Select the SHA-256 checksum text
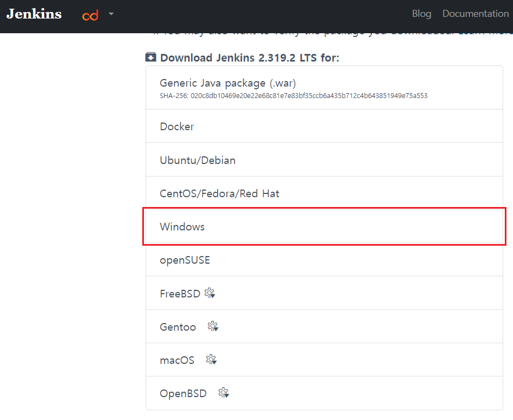The image size is (513, 420). (x=293, y=96)
